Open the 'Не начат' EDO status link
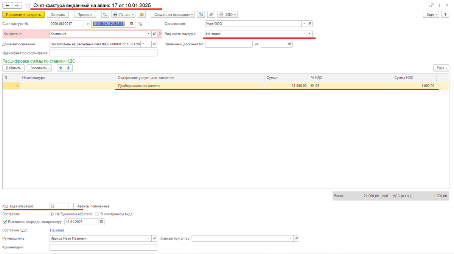This screenshot has width=454, height=254. pyautogui.click(x=57, y=230)
